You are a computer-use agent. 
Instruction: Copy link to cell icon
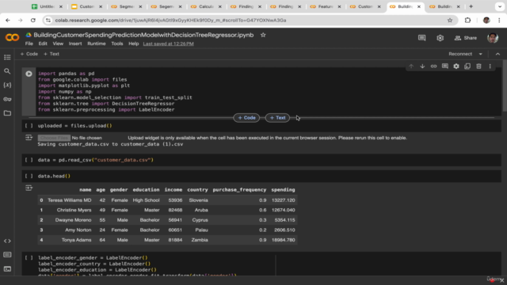coord(433,66)
